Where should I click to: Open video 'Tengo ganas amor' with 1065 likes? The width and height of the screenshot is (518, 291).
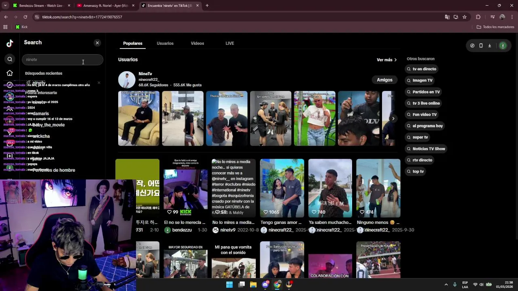(282, 188)
